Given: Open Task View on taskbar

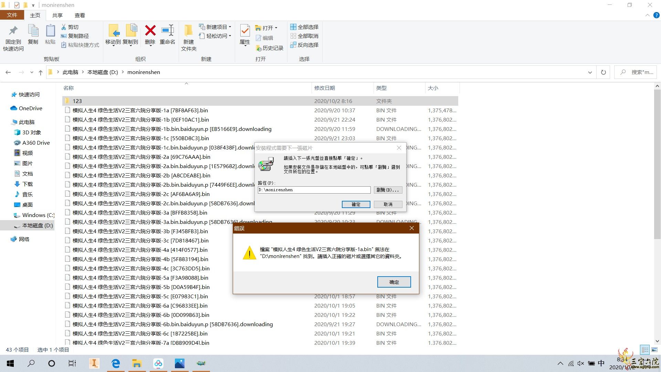Looking at the screenshot, I should pos(72,363).
